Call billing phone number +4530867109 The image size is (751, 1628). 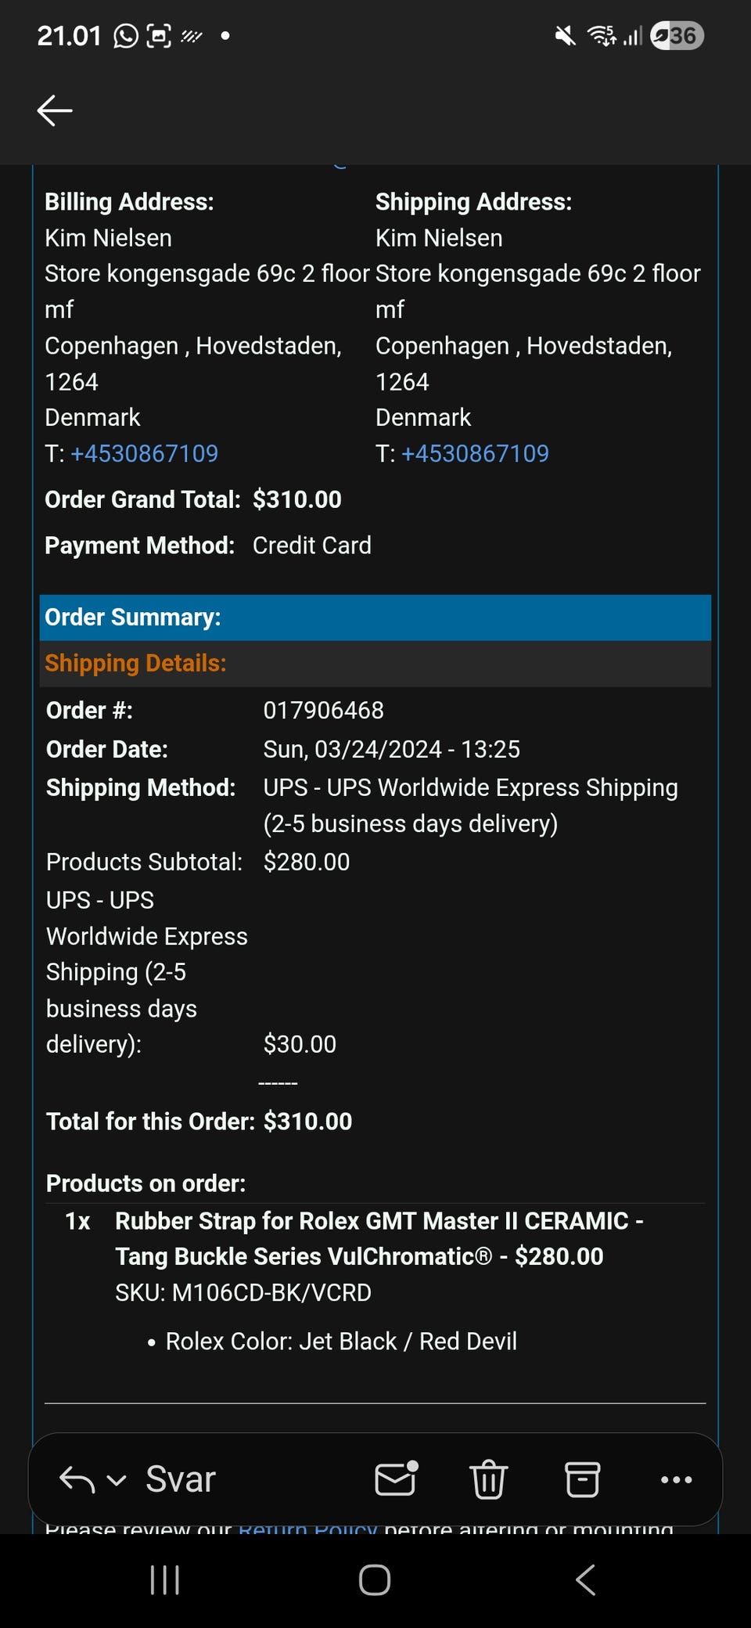[x=145, y=453]
